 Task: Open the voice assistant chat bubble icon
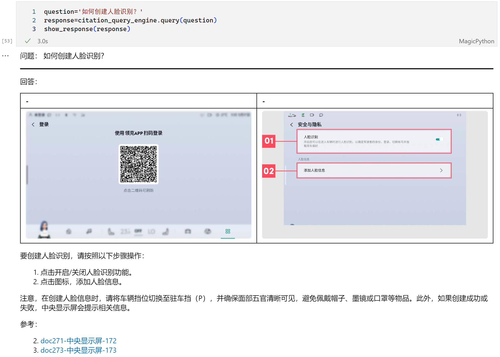321,115
